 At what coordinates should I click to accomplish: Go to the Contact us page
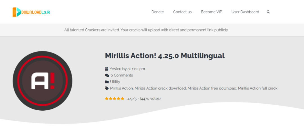point(182,12)
